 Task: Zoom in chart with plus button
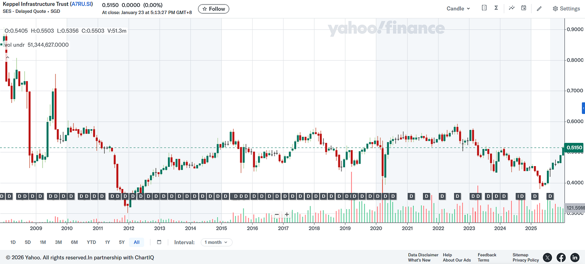click(287, 215)
